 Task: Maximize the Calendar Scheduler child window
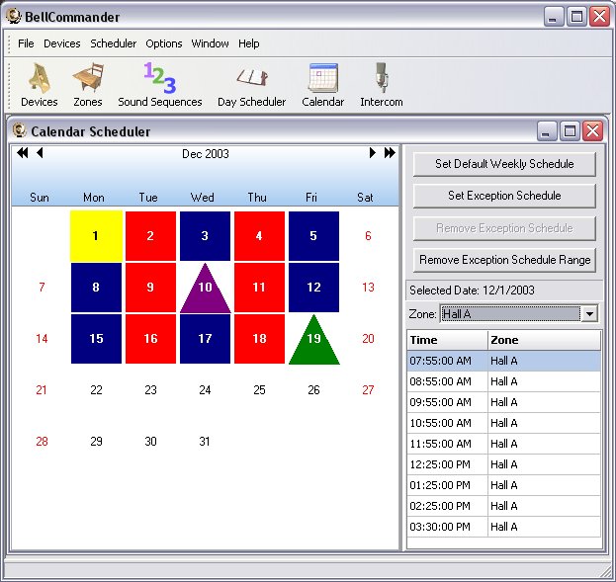point(571,130)
